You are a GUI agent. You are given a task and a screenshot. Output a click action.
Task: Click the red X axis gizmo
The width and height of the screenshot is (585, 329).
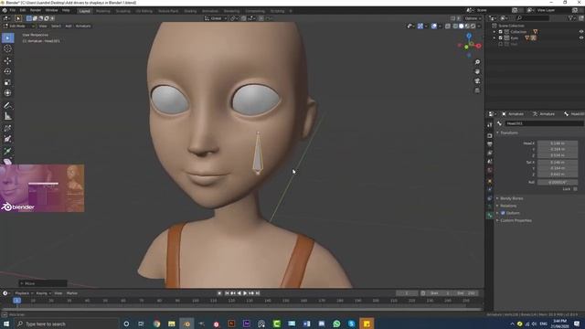coord(478,46)
